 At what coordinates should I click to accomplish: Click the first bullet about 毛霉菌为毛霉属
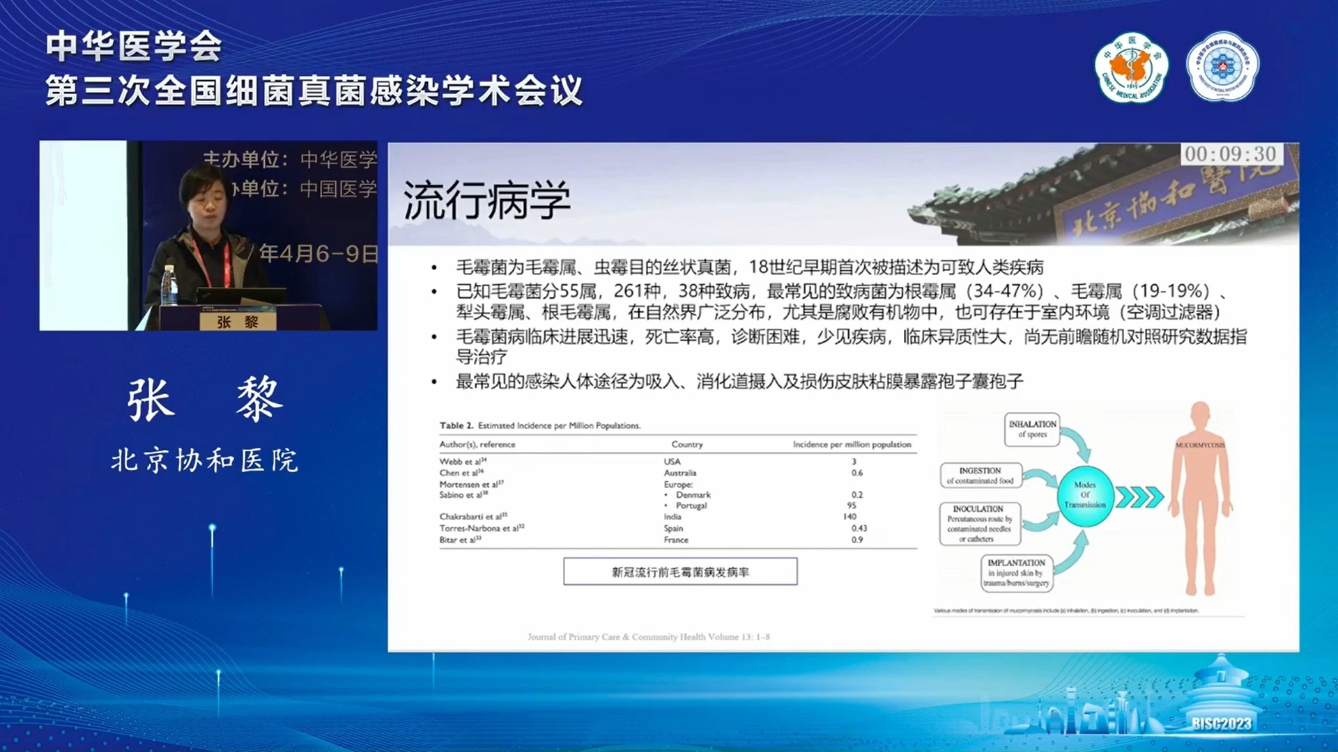749,267
